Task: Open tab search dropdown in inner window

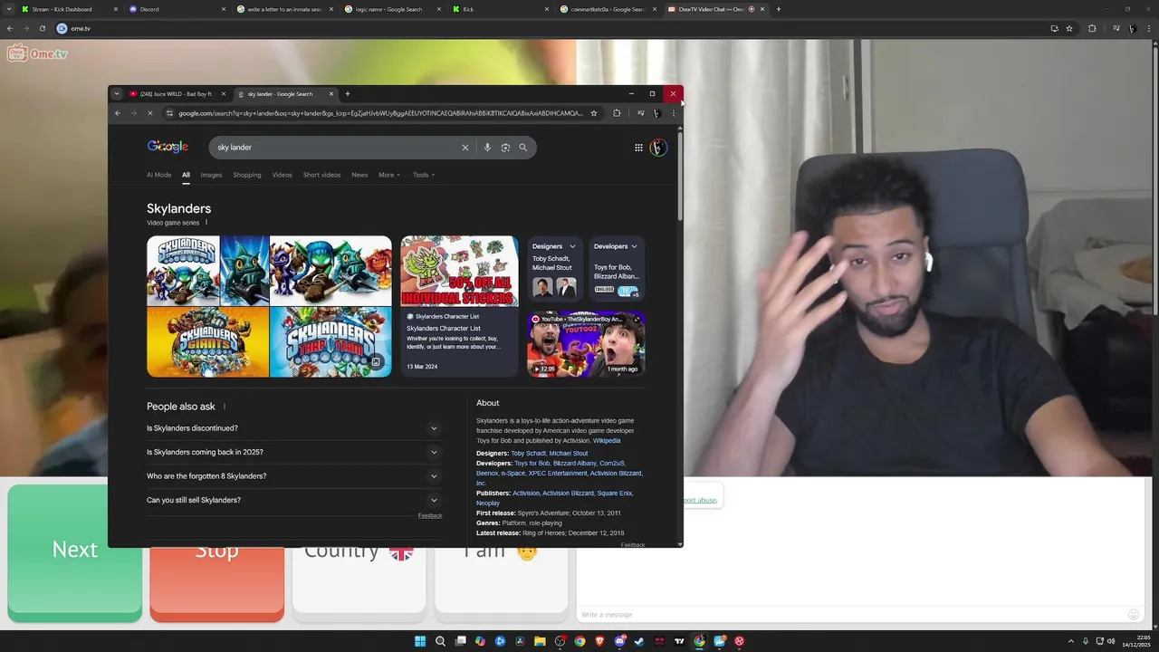Action: (x=116, y=94)
